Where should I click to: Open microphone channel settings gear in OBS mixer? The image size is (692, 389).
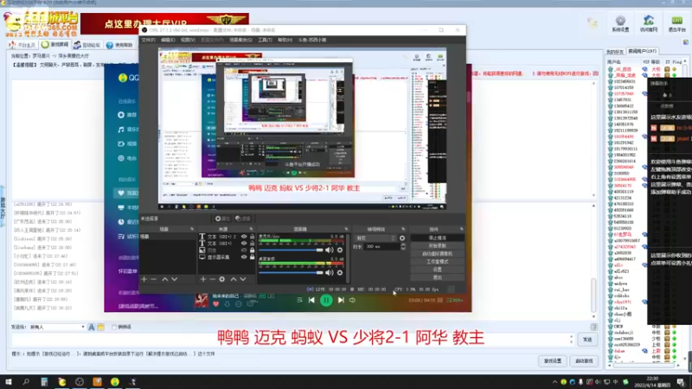point(340,250)
